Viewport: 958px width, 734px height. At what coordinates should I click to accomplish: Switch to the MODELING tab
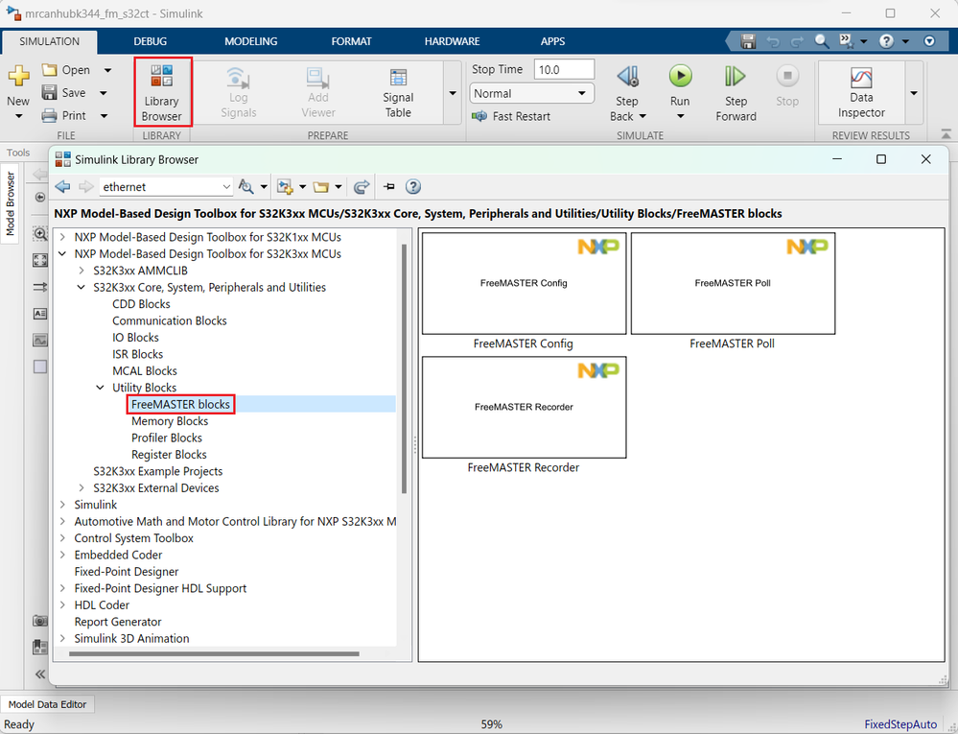pyautogui.click(x=250, y=41)
